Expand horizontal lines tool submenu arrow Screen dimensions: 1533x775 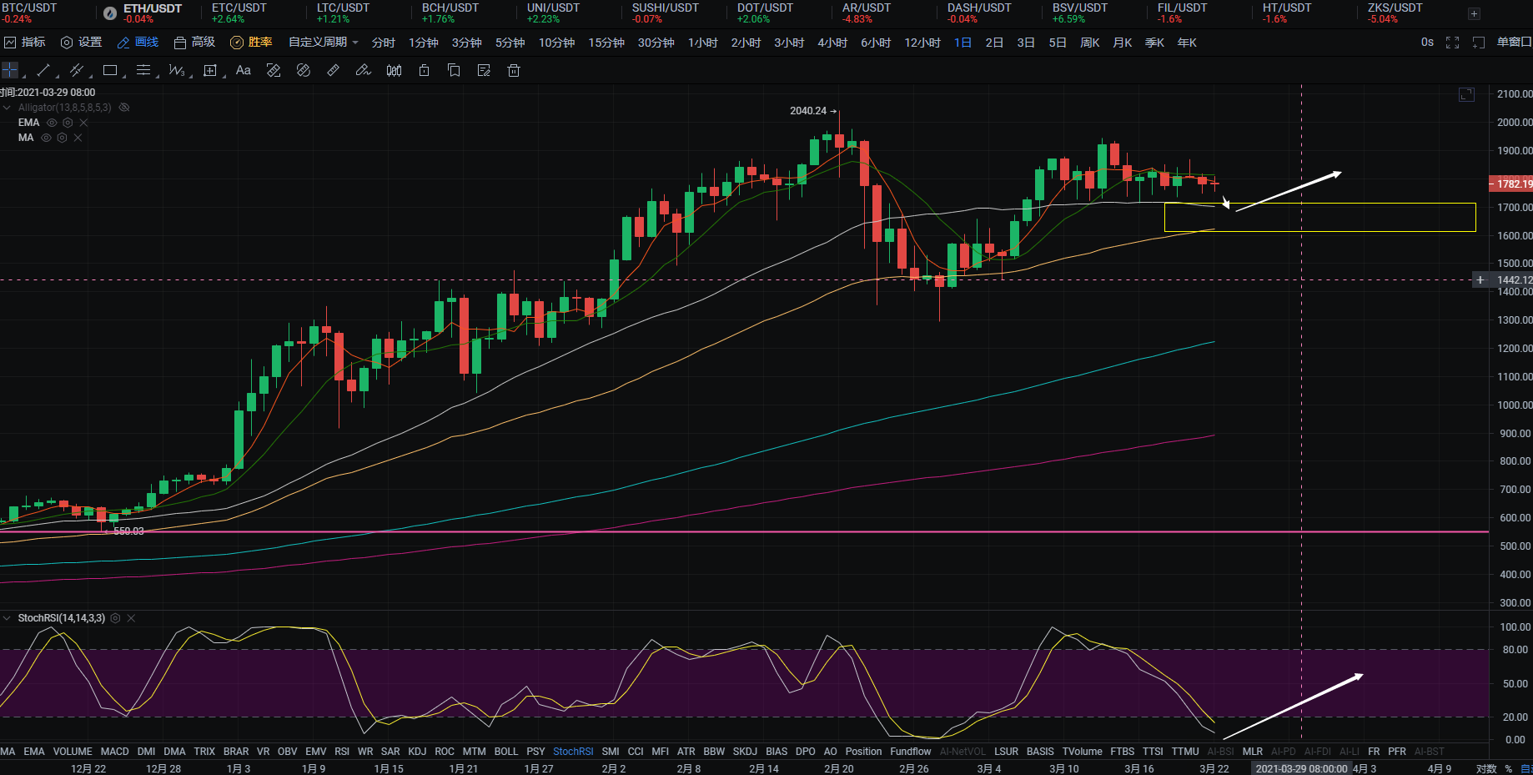pyautogui.click(x=157, y=78)
